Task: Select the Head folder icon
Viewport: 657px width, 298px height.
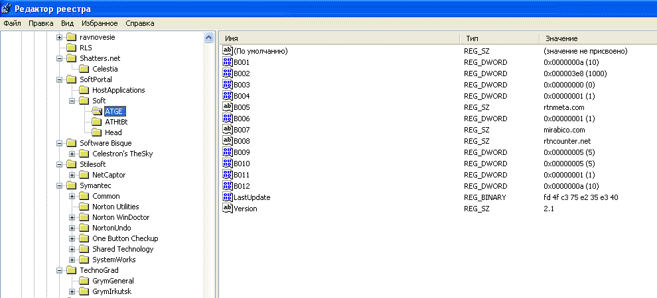Action: pos(97,132)
